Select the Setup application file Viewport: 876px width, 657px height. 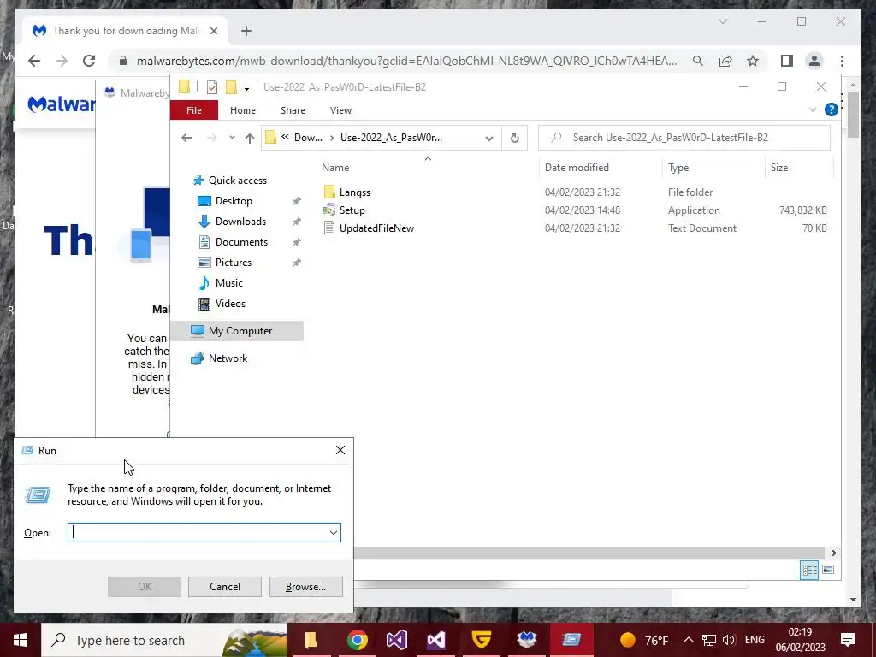click(352, 210)
